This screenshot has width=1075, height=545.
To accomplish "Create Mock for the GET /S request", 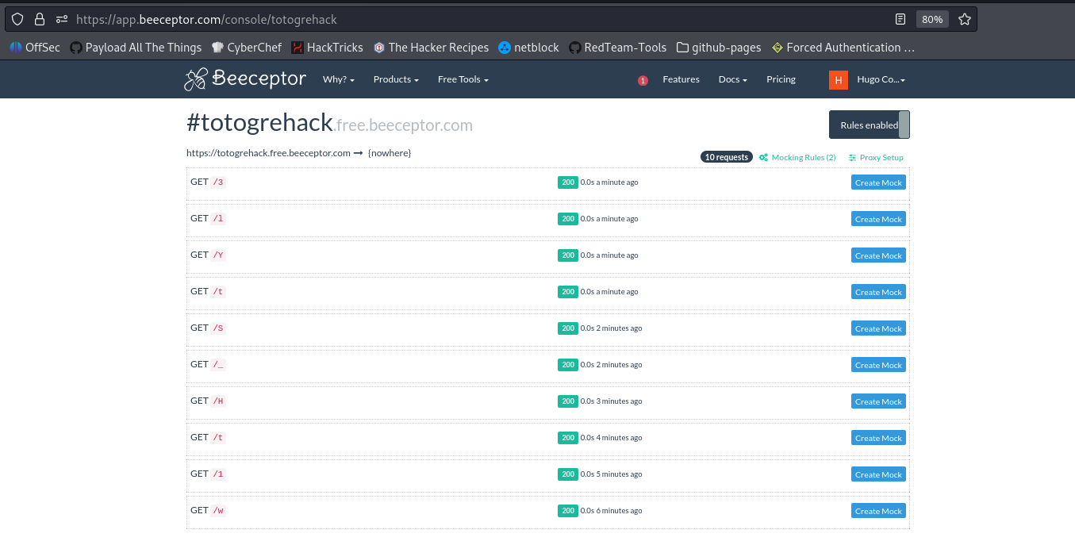I will tap(878, 328).
